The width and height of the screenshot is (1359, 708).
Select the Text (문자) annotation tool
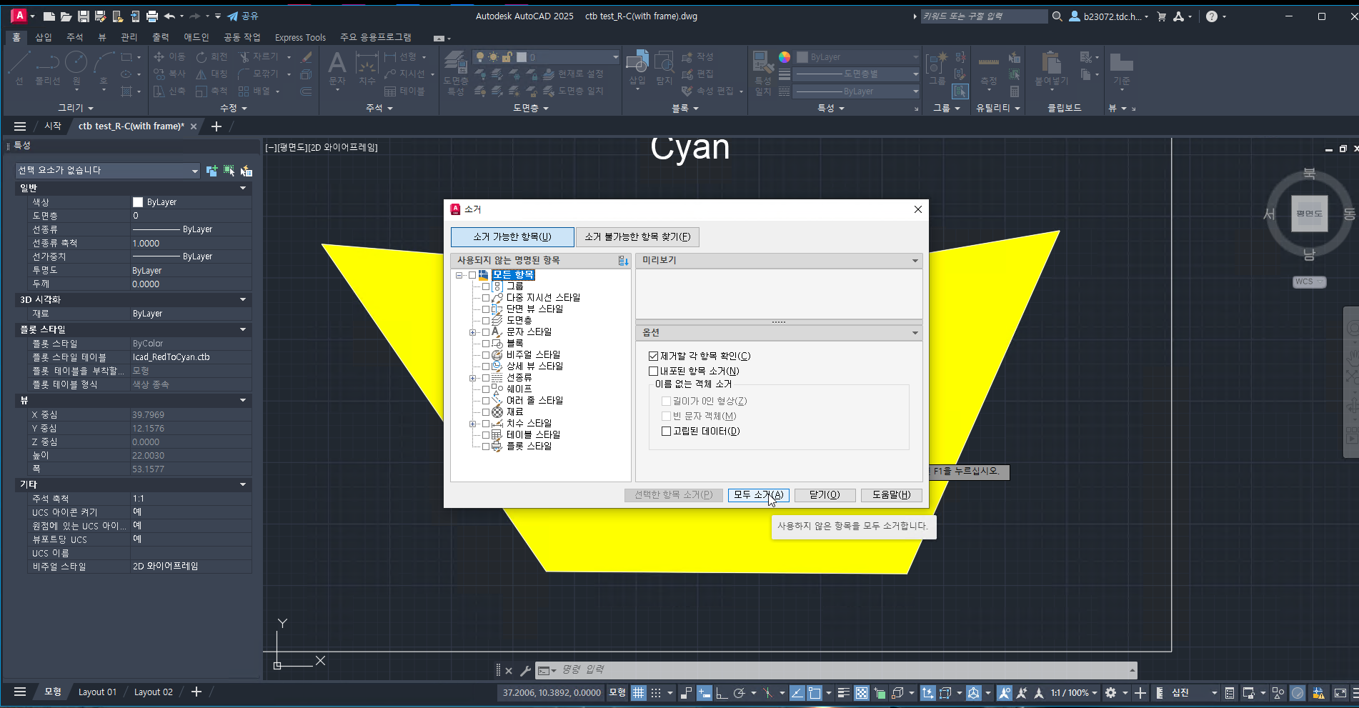coord(337,69)
